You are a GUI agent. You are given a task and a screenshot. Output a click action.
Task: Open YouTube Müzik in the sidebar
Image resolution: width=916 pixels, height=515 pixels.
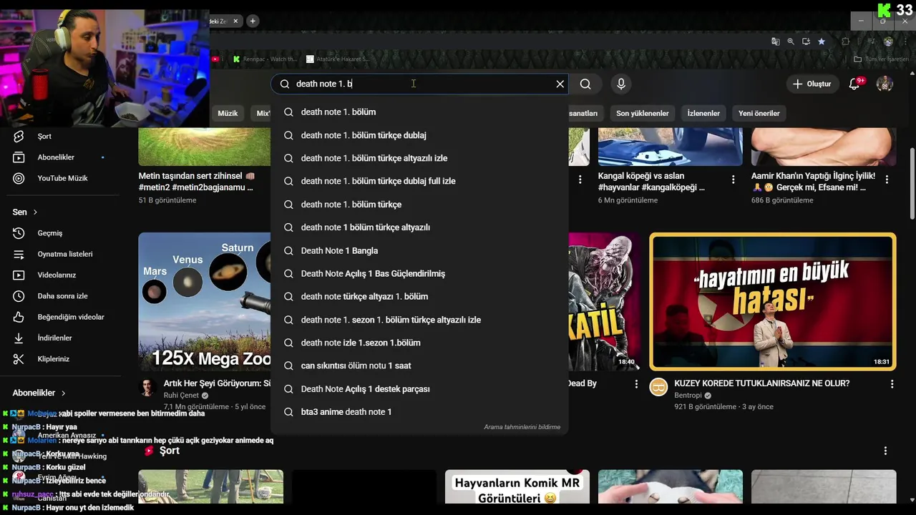pos(62,178)
